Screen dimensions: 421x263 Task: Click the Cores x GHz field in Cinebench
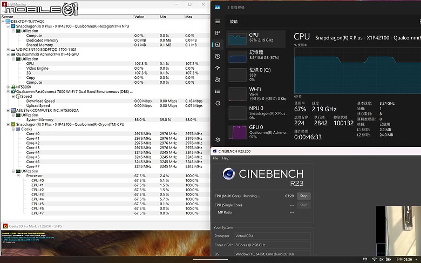point(272,245)
